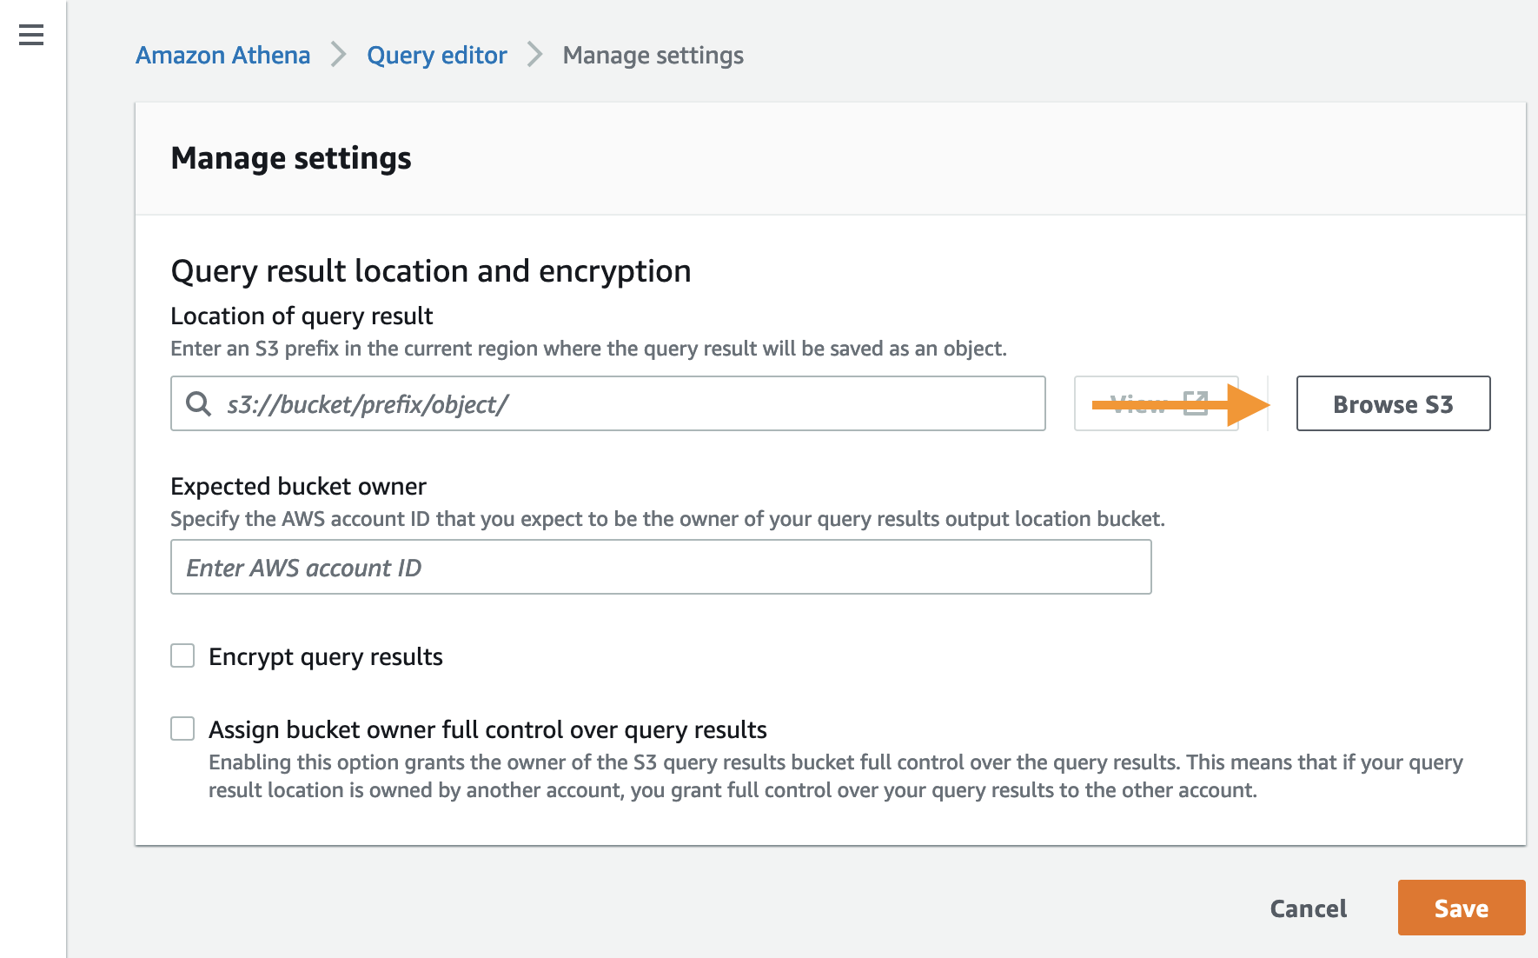This screenshot has width=1538, height=958.
Task: Check Assign bucket owner full control checkbox
Action: [x=182, y=728]
